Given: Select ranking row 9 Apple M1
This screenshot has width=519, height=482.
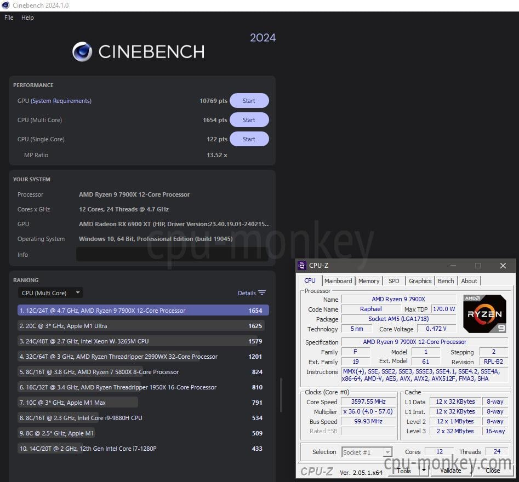Looking at the screenshot, I should [143, 433].
